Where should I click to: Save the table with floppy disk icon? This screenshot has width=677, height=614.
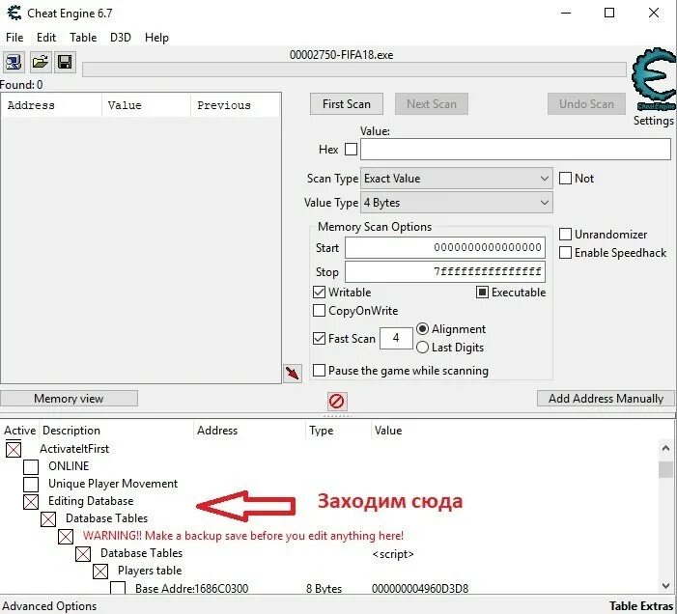(65, 63)
